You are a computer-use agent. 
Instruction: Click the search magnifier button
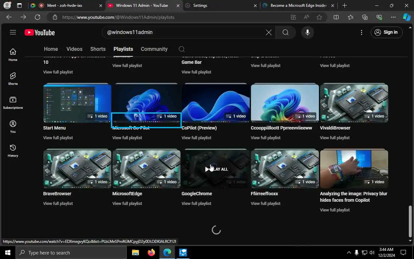coord(285,32)
